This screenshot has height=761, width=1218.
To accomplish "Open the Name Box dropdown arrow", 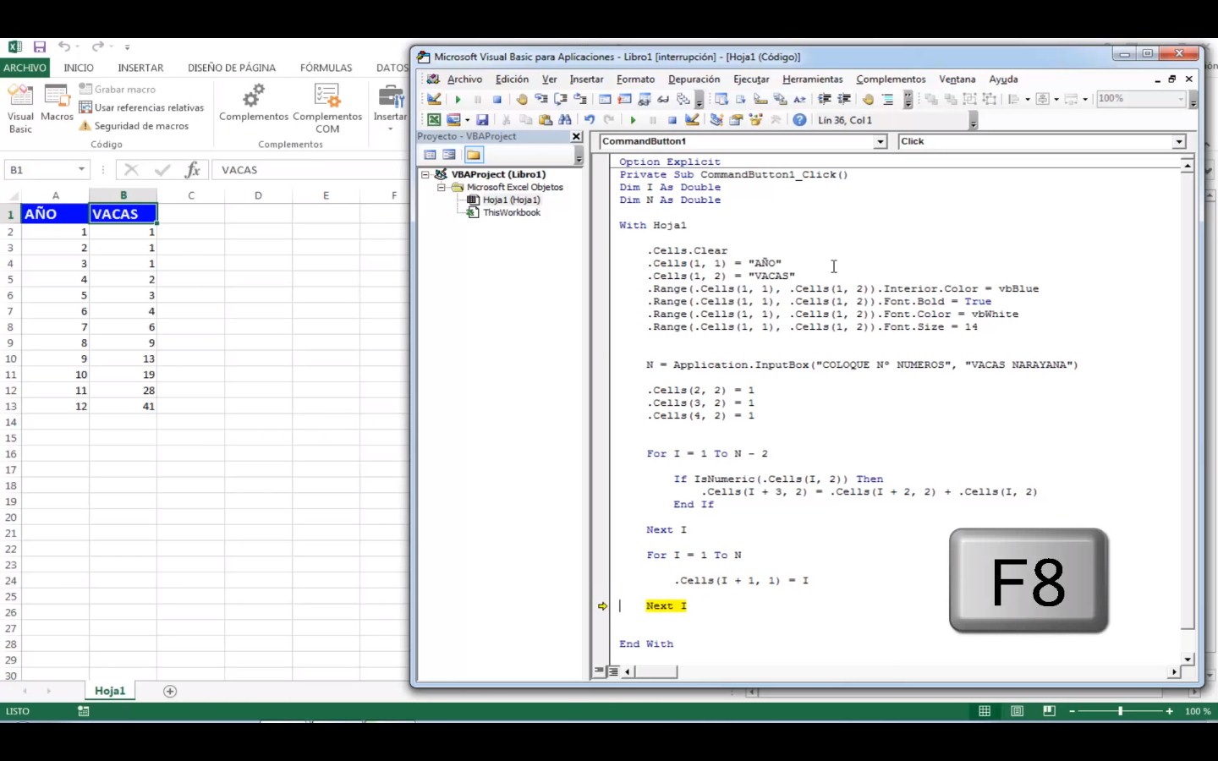I will 81,170.
